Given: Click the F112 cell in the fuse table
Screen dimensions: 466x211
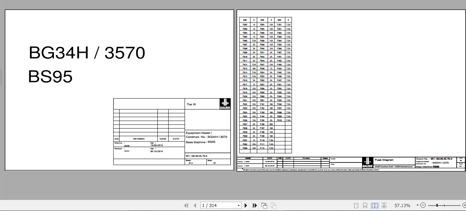Looking at the screenshot, I should pyautogui.click(x=262, y=148).
